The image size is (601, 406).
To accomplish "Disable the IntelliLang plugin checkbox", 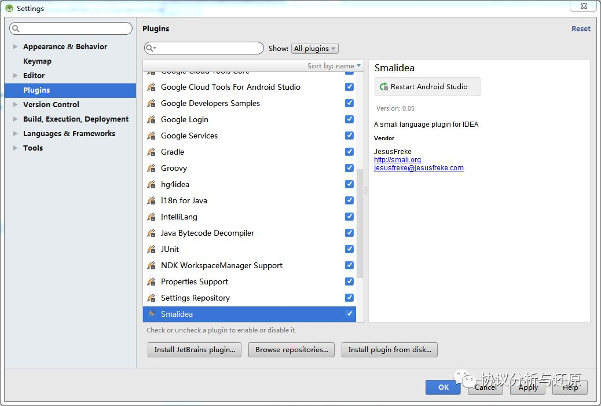I will point(349,217).
